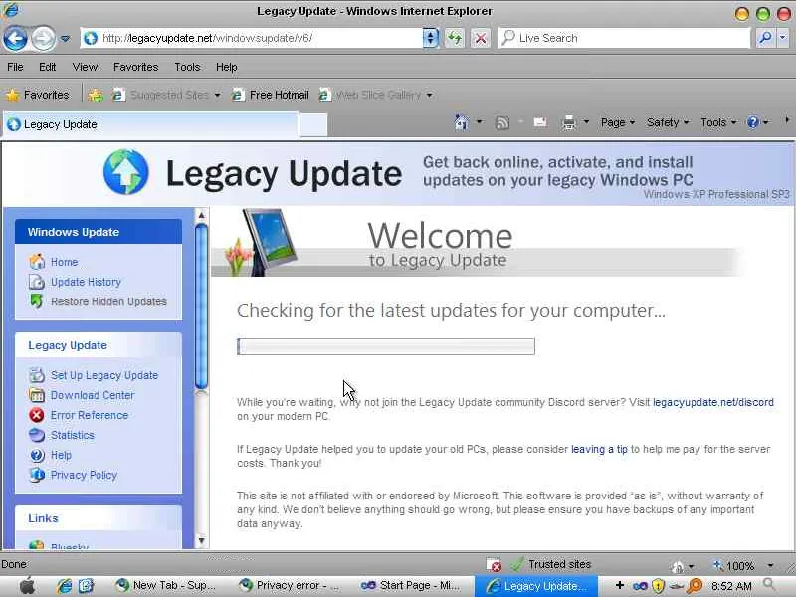
Task: Click the Home icon in command bar
Action: tap(462, 122)
